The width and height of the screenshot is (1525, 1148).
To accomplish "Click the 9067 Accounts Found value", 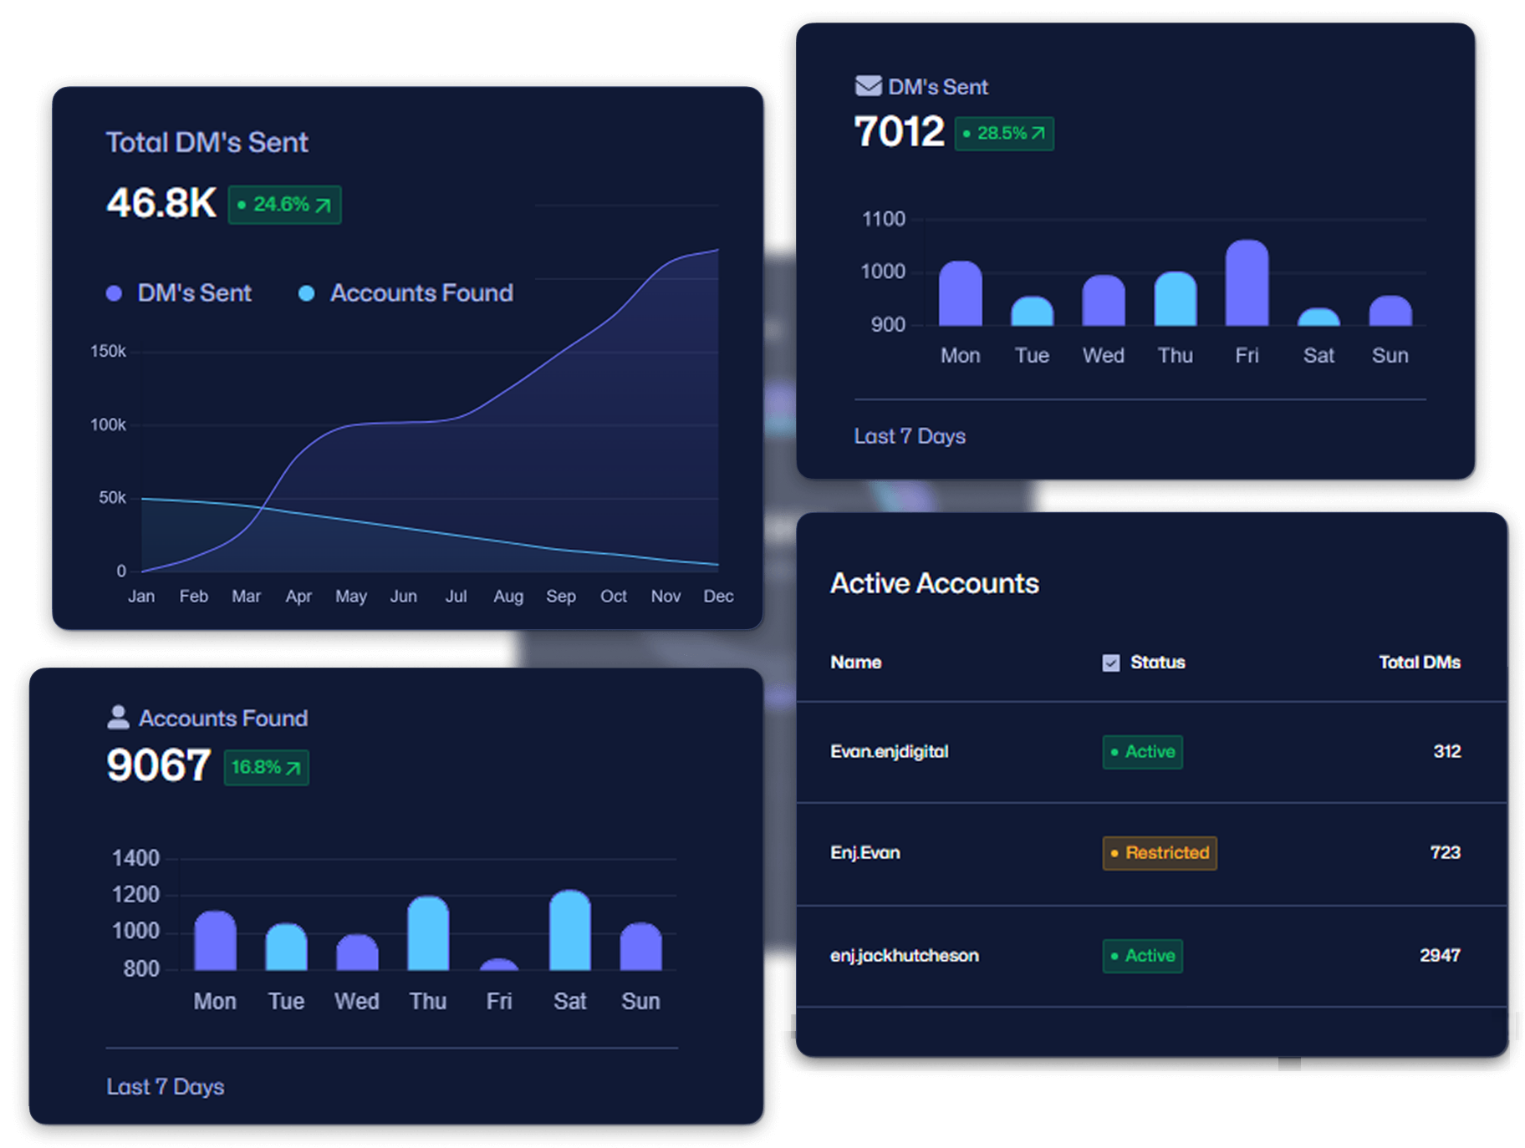I will (158, 765).
